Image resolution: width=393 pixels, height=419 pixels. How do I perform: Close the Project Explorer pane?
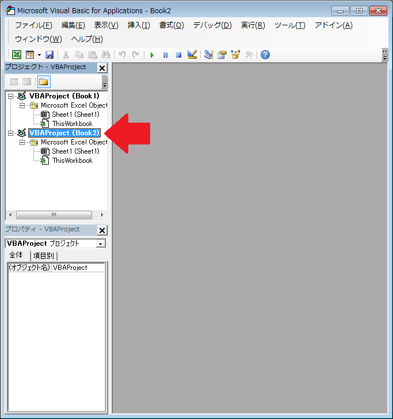tap(102, 68)
